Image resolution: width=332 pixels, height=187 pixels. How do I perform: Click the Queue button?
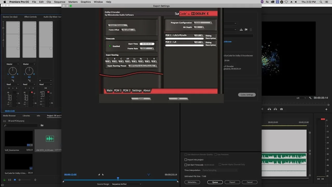click(x=215, y=182)
